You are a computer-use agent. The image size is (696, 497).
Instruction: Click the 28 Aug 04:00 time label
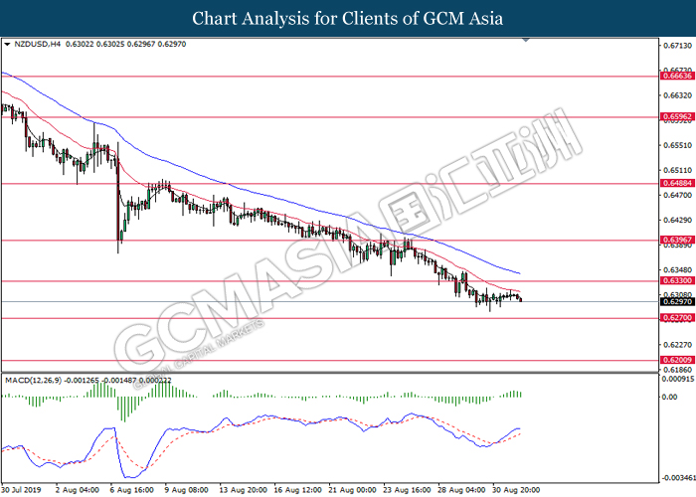tap(461, 490)
